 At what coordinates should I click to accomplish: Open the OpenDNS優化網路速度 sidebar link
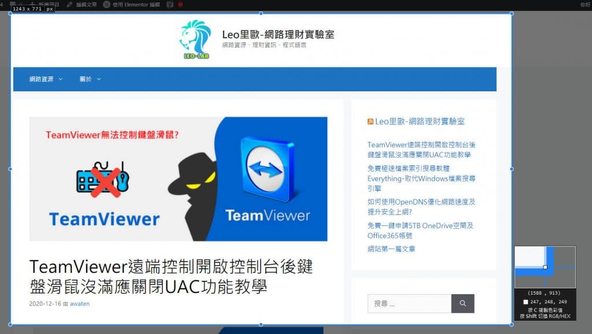pos(421,206)
